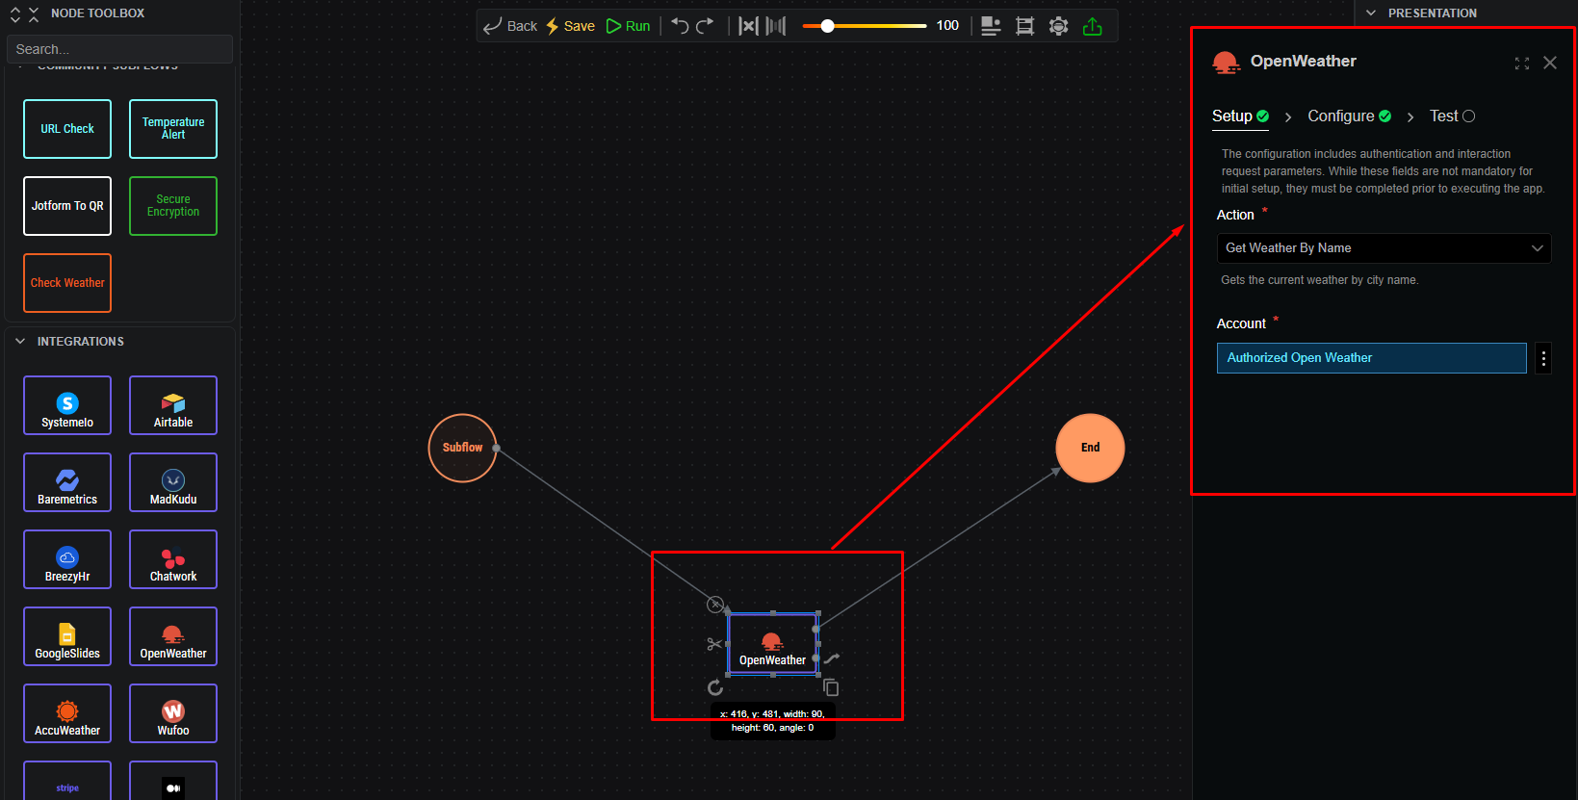The image size is (1578, 800).
Task: Pick the Wufoo integration node
Action: [173, 713]
